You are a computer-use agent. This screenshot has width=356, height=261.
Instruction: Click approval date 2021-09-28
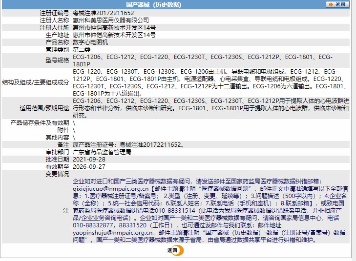point(89,159)
